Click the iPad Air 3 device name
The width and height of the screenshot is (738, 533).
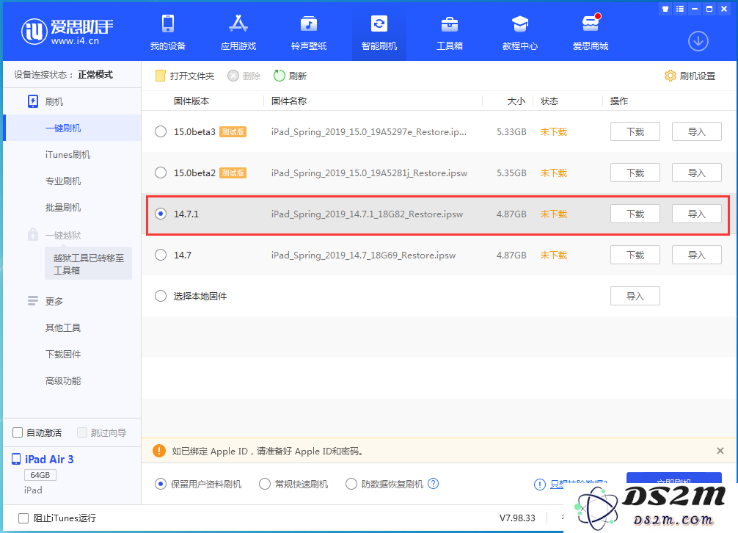tap(49, 459)
